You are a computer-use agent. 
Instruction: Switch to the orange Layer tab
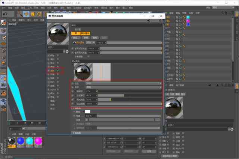[x=76, y=33]
